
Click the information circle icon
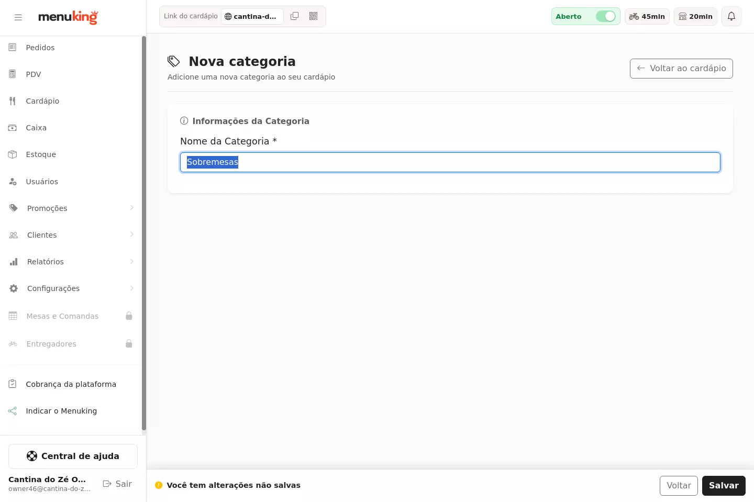click(184, 121)
